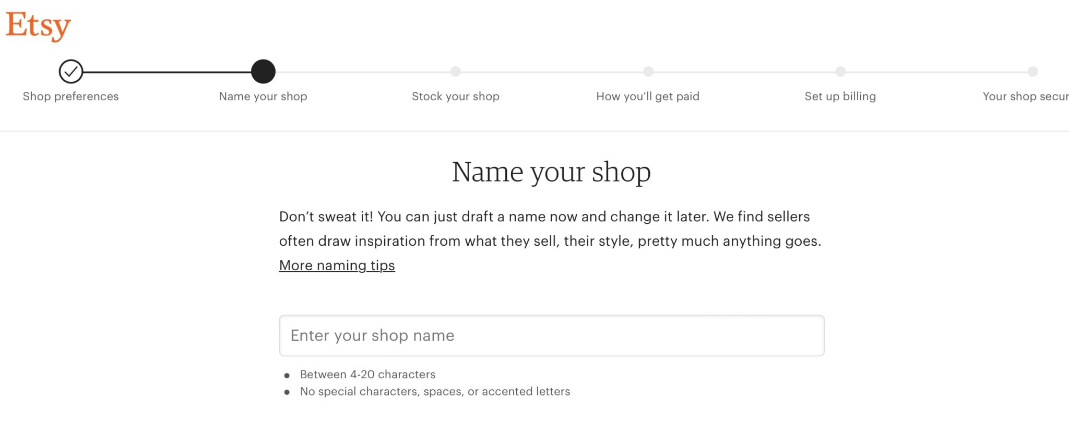1069x421 pixels.
Task: Click the Set up billing progress dot
Action: [x=840, y=71]
